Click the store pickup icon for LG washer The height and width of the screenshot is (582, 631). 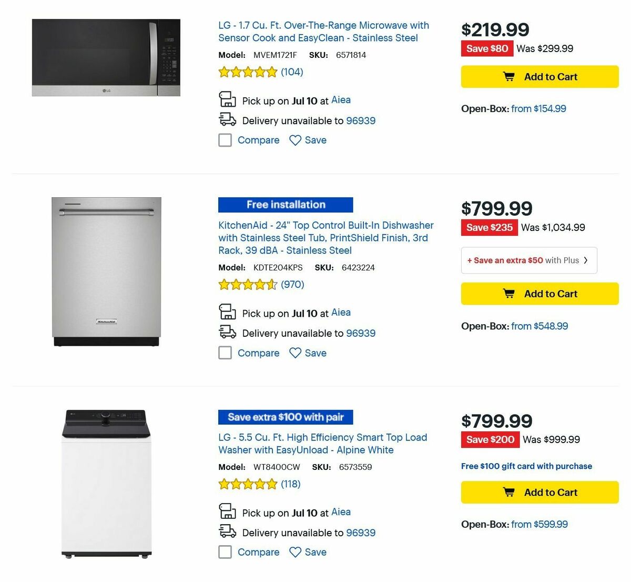coord(227,511)
